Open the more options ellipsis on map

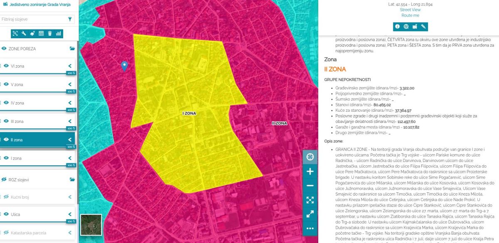[310, 228]
